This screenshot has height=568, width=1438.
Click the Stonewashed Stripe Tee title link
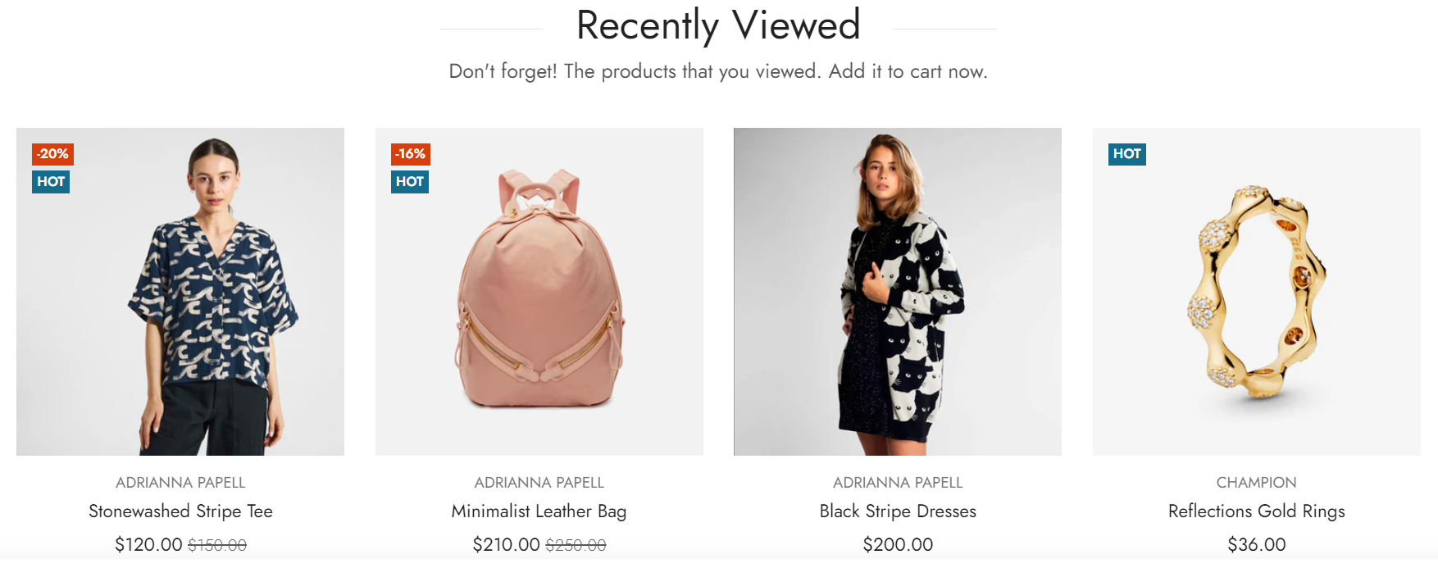(x=180, y=511)
